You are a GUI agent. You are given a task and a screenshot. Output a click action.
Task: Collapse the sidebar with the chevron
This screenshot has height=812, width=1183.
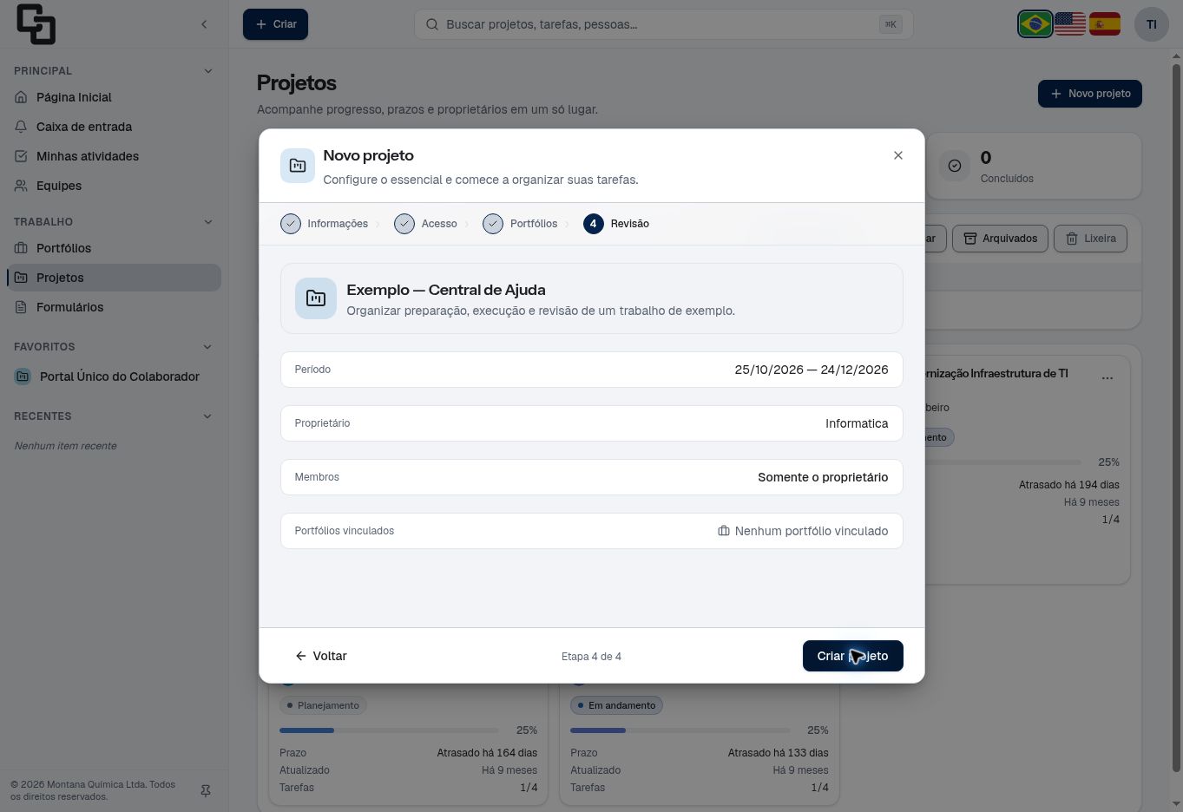(x=204, y=24)
